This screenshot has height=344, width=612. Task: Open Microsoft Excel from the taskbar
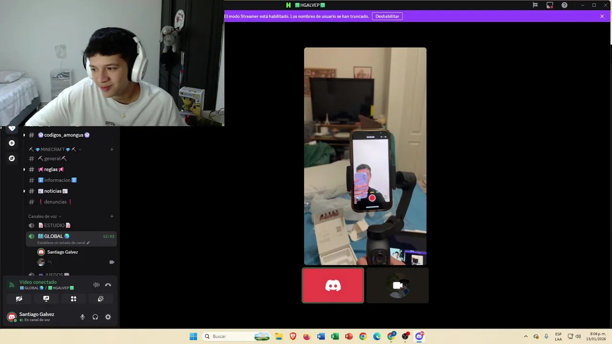tap(335, 336)
